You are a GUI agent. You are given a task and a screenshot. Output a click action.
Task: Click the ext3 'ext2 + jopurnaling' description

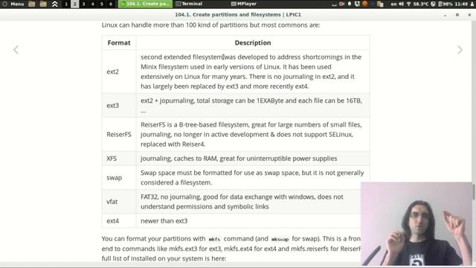251,105
